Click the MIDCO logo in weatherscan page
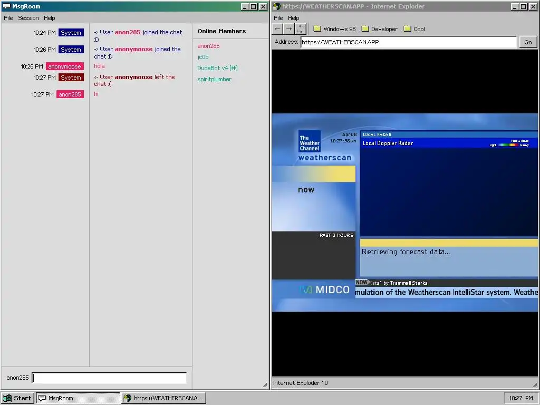The width and height of the screenshot is (540, 405). pyautogui.click(x=324, y=290)
